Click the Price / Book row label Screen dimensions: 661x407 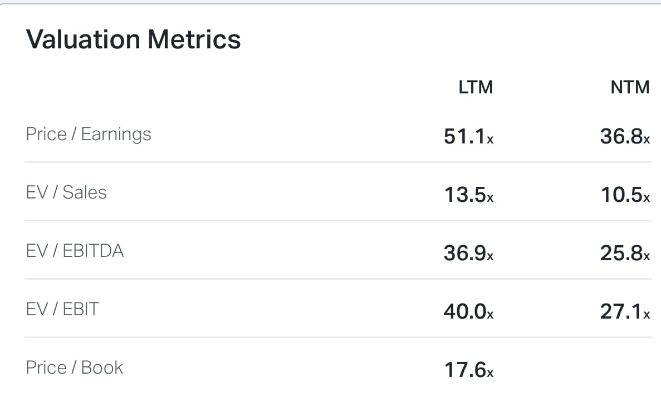tap(75, 368)
